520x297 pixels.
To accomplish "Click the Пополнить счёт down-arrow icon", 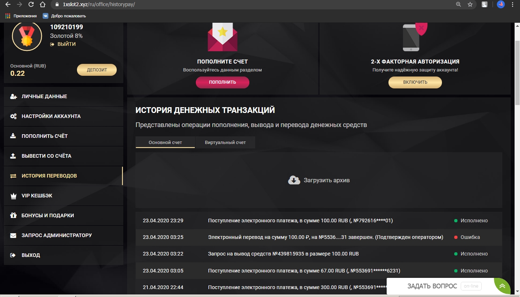I will (x=14, y=136).
